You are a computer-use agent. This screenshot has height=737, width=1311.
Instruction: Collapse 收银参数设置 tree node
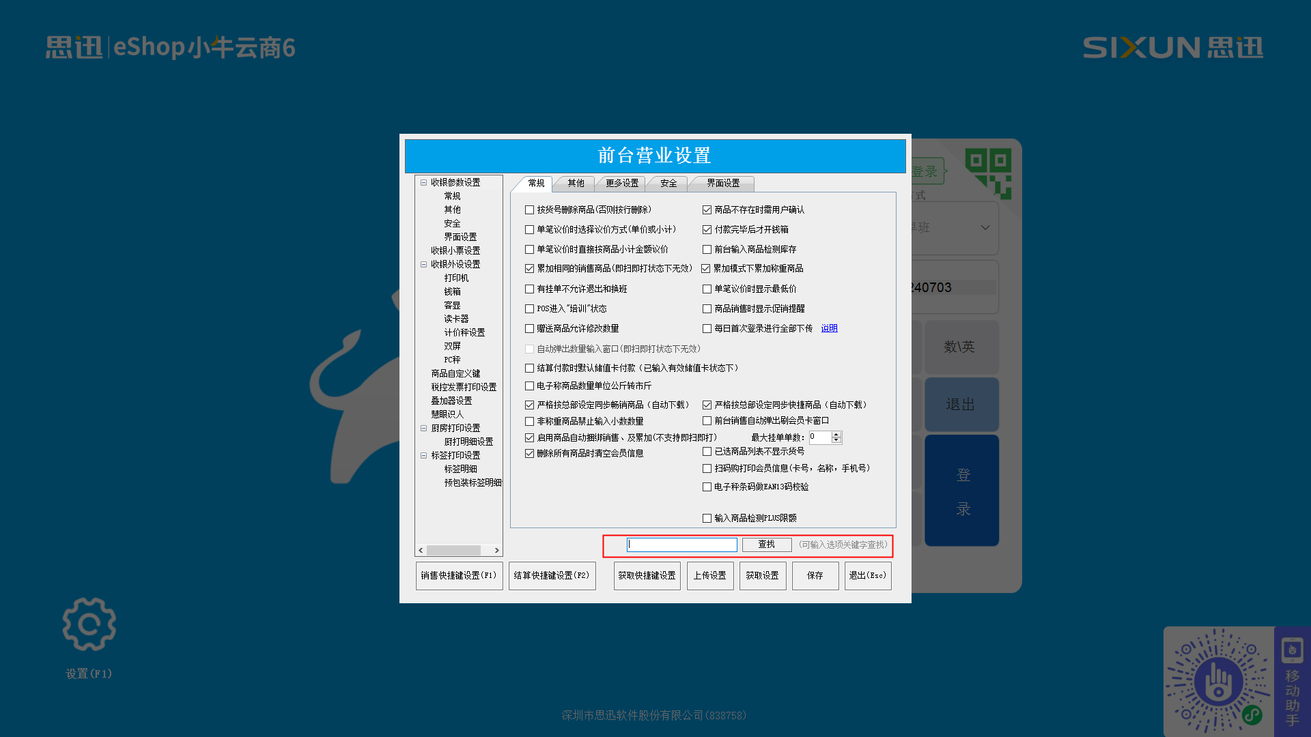coord(423,182)
